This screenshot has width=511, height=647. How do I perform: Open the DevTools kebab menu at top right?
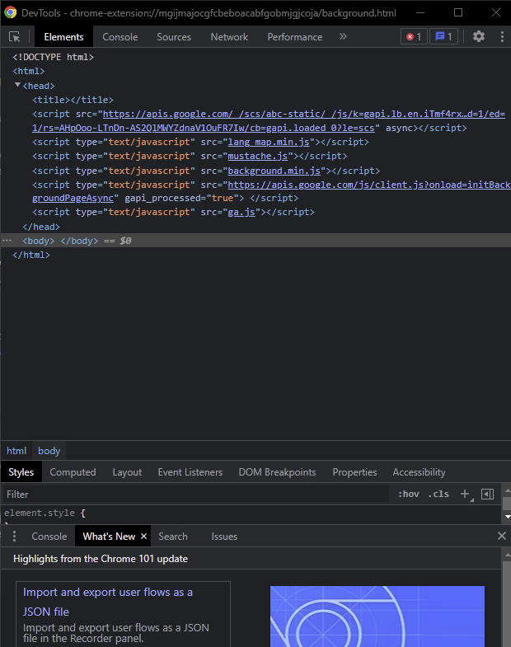[x=501, y=37]
